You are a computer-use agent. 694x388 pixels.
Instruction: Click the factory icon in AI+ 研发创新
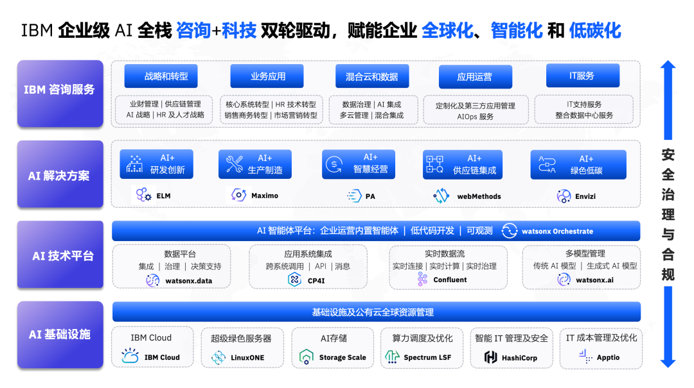[134, 164]
